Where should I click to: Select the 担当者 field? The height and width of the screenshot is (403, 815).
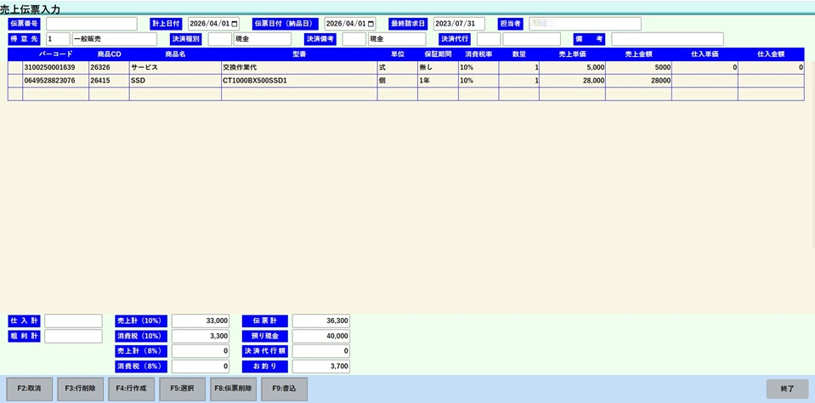(x=585, y=24)
